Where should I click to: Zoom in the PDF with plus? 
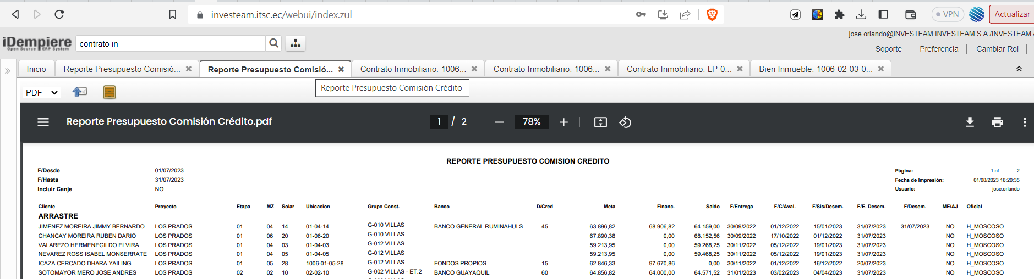pyautogui.click(x=563, y=122)
